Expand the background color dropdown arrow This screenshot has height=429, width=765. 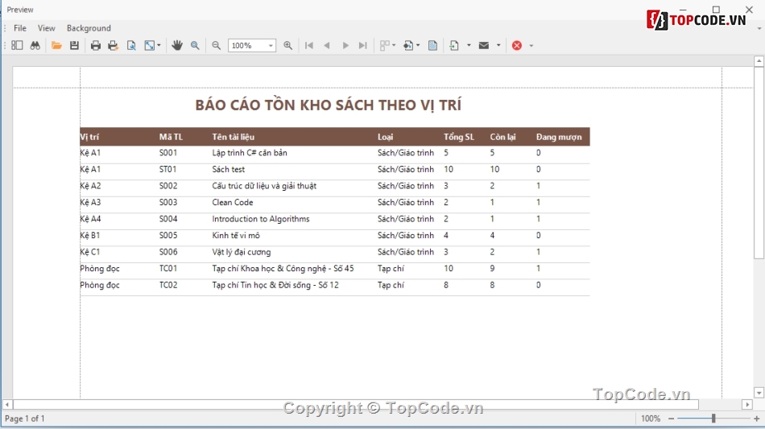418,45
